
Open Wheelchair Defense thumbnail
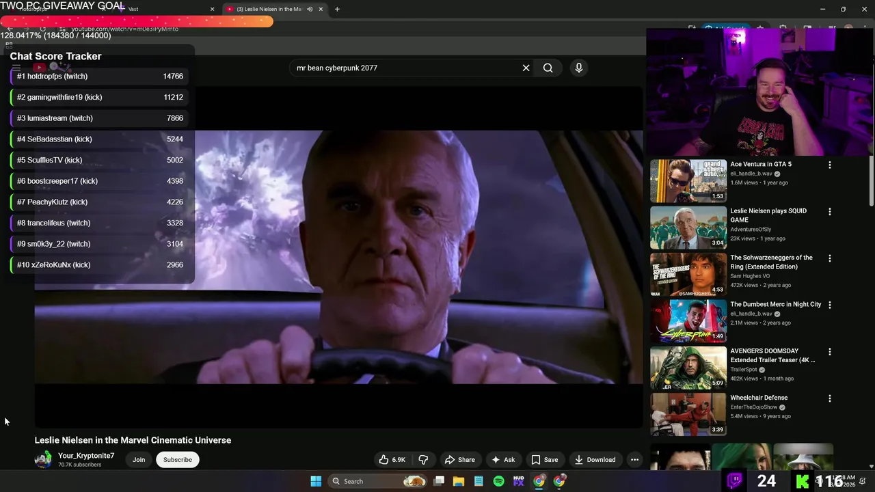point(688,414)
